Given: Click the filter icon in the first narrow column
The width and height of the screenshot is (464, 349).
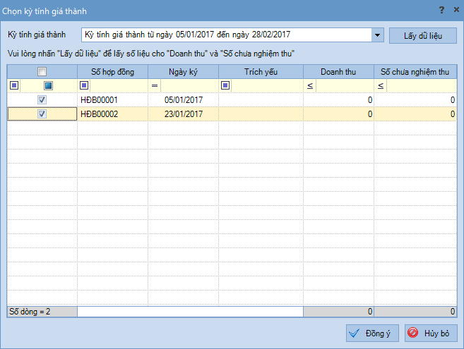Looking at the screenshot, I should click(13, 85).
